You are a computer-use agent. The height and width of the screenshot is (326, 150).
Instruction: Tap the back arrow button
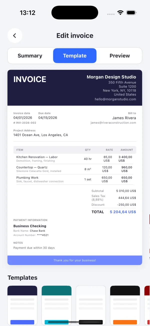click(15, 36)
